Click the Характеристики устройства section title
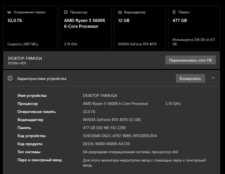 [x=42, y=79]
